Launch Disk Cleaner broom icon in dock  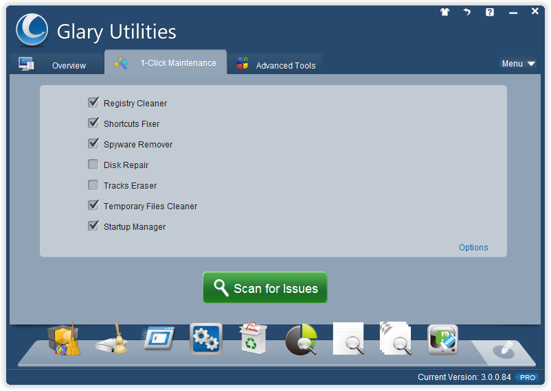[112, 339]
